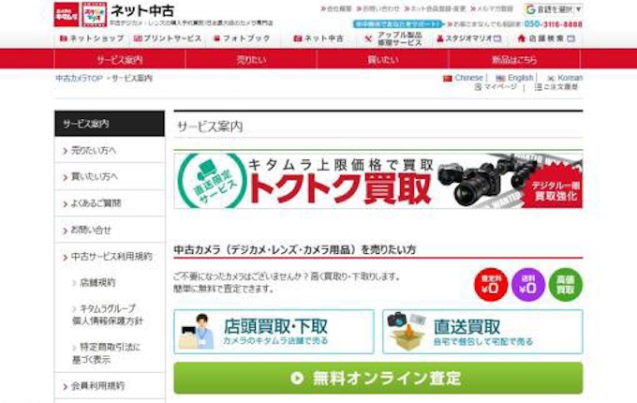Click the purple 送料¥0 circle badge
637x403 pixels.
pyautogui.click(x=528, y=284)
